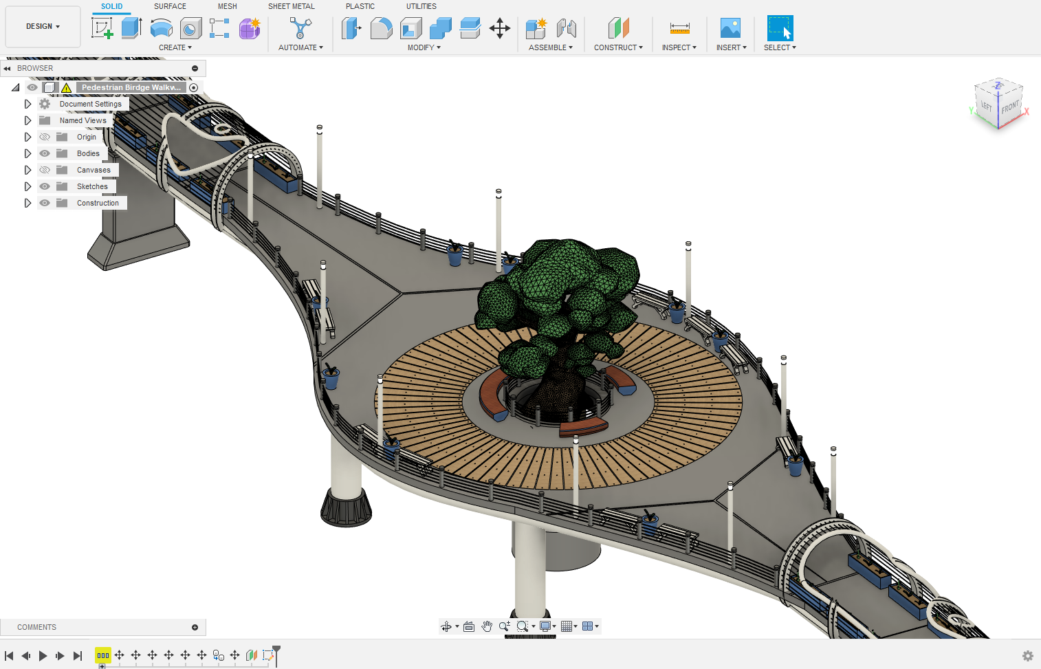Open the MODIFY dropdown menu
1041x669 pixels.
click(424, 47)
